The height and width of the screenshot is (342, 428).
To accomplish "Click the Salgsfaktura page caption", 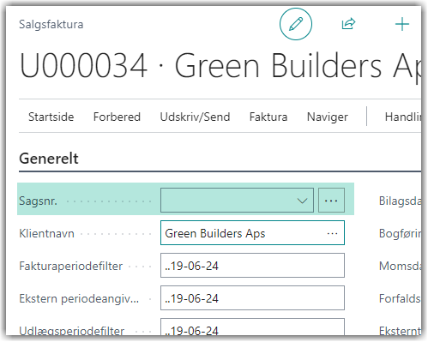I will point(51,24).
